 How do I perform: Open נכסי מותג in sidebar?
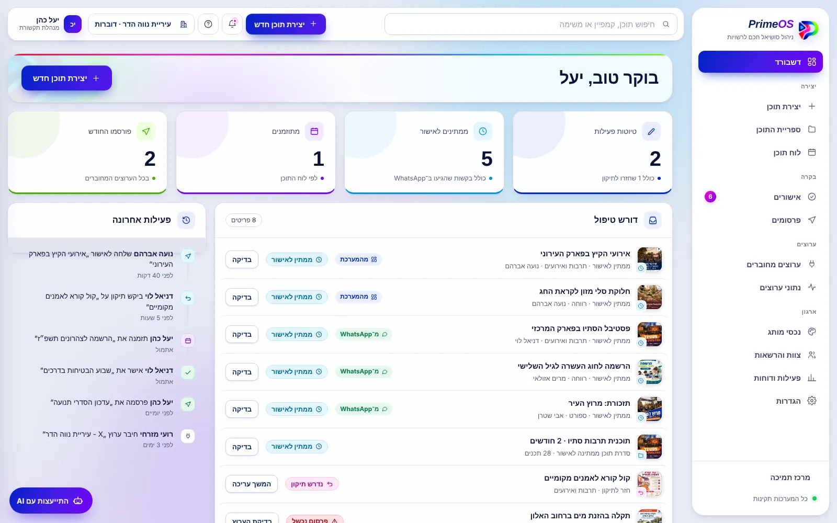pos(760,332)
